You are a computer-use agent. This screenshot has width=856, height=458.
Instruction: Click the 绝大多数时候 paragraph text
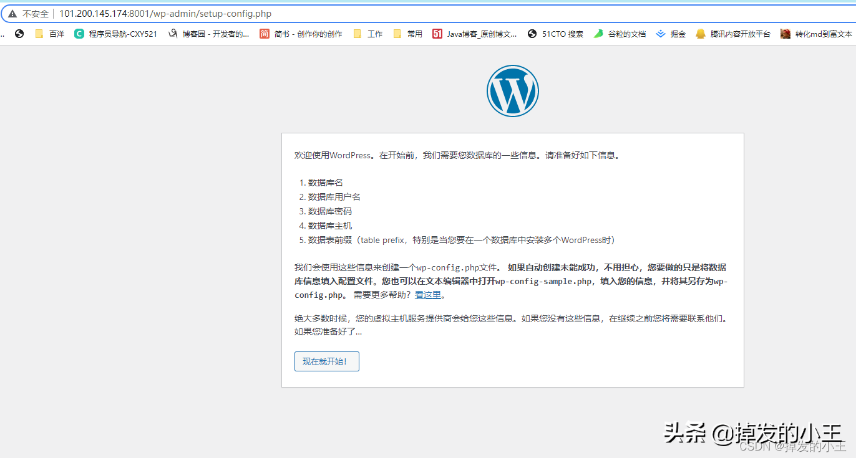pyautogui.click(x=512, y=318)
